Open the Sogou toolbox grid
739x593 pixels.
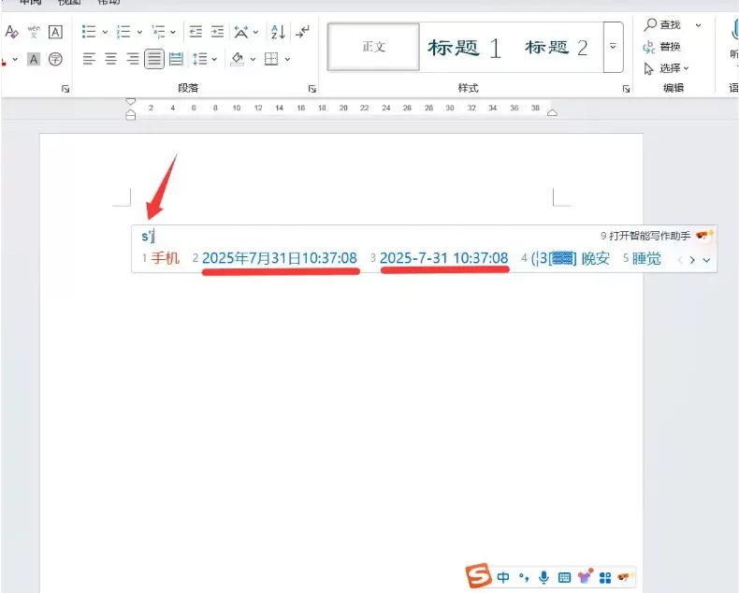[605, 577]
